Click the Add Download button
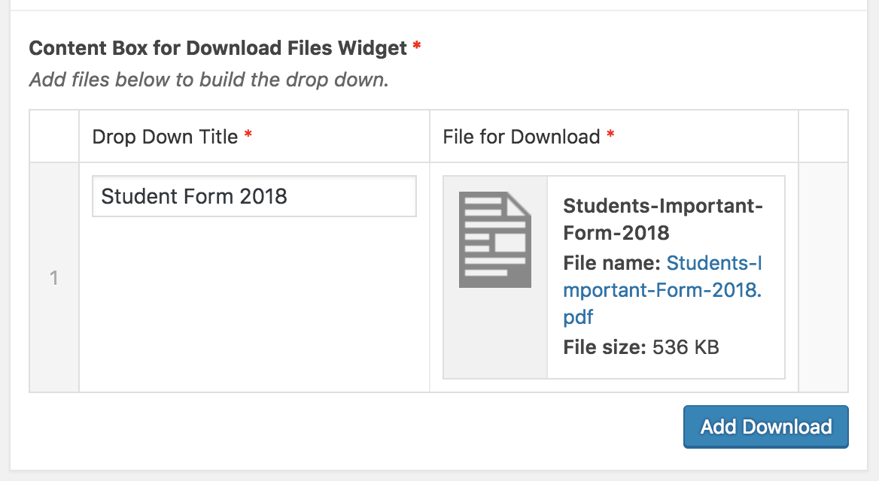 766,427
